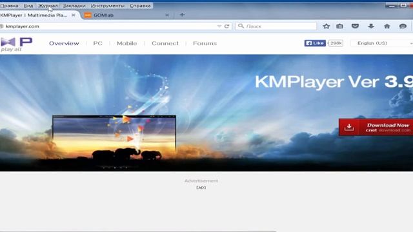
Task: Go to the home page icon
Action: [387, 26]
